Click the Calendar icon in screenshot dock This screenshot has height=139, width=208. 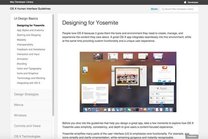point(105,110)
